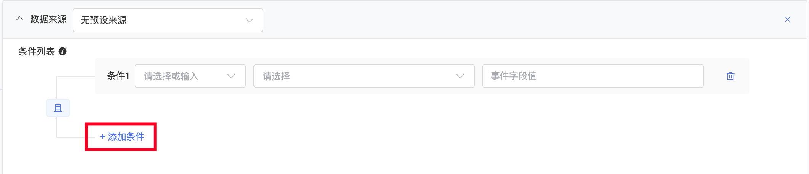This screenshot has width=809, height=174.
Task: Click the arrow in the 无预设来源 box
Action: (x=250, y=20)
